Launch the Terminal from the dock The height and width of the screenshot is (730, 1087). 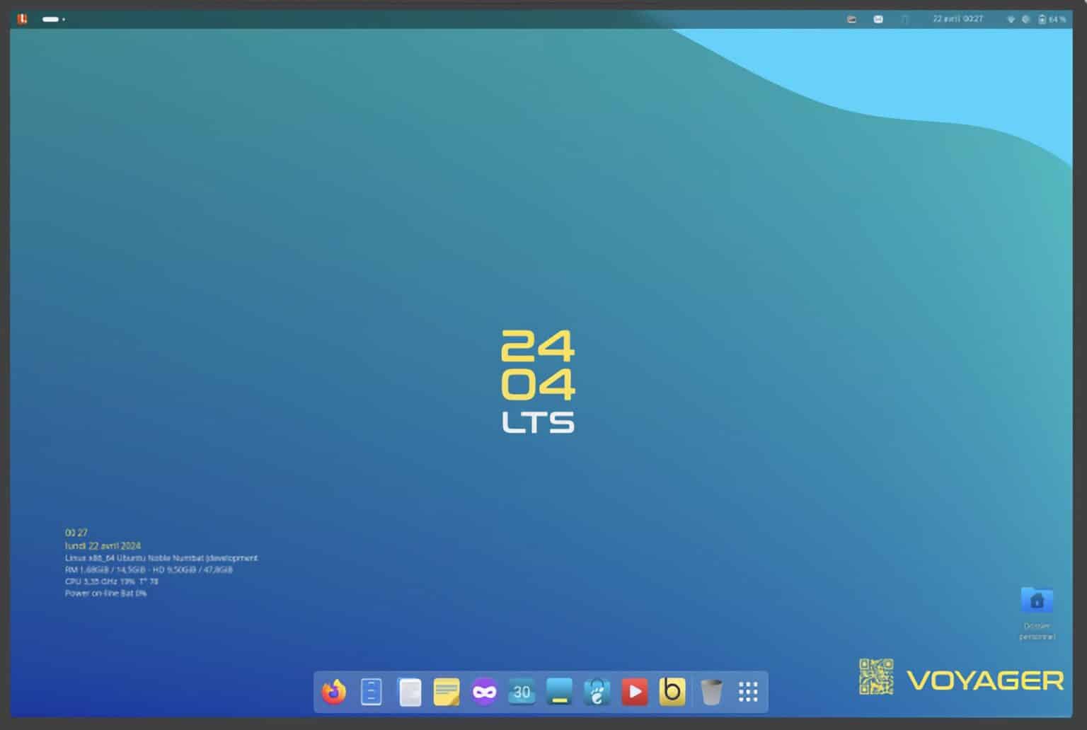(x=560, y=693)
